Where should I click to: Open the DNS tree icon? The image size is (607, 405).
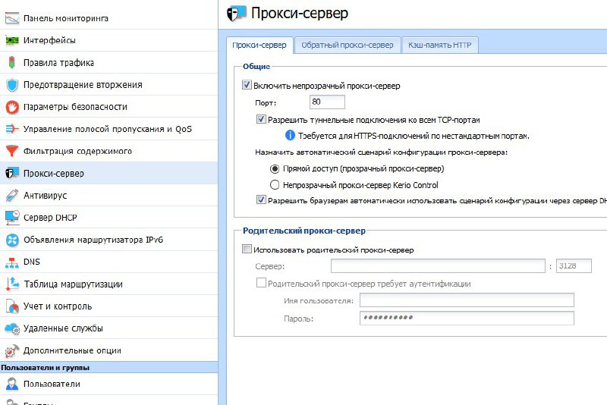(x=12, y=262)
